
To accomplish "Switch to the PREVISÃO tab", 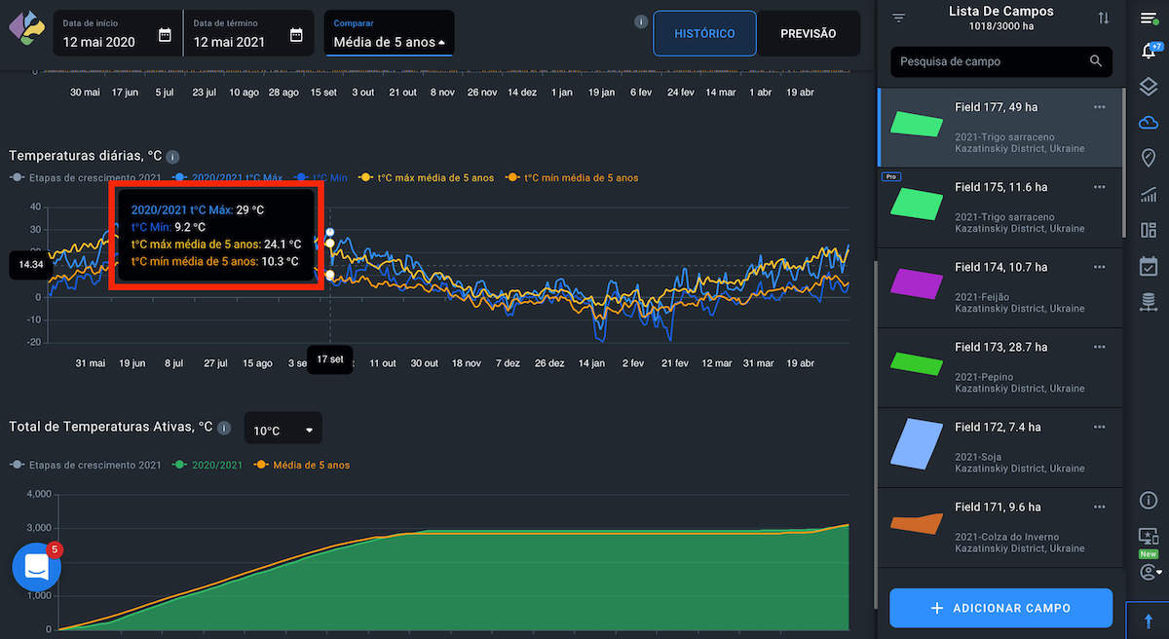I will 808,34.
